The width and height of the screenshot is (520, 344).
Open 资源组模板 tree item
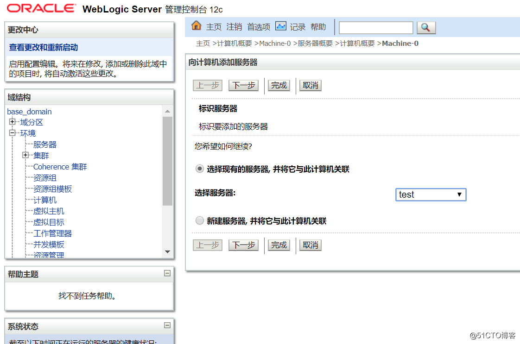coord(52,189)
